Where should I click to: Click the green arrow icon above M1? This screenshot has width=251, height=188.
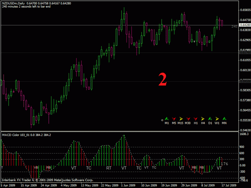point(167,119)
